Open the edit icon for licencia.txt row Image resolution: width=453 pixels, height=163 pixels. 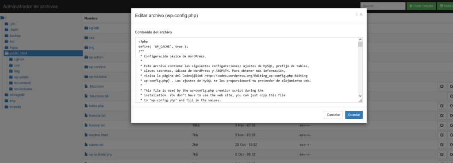click(x=441, y=116)
